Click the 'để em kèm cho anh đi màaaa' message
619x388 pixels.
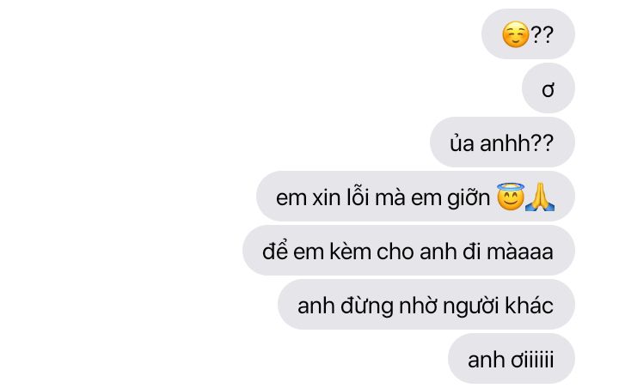[408, 251]
